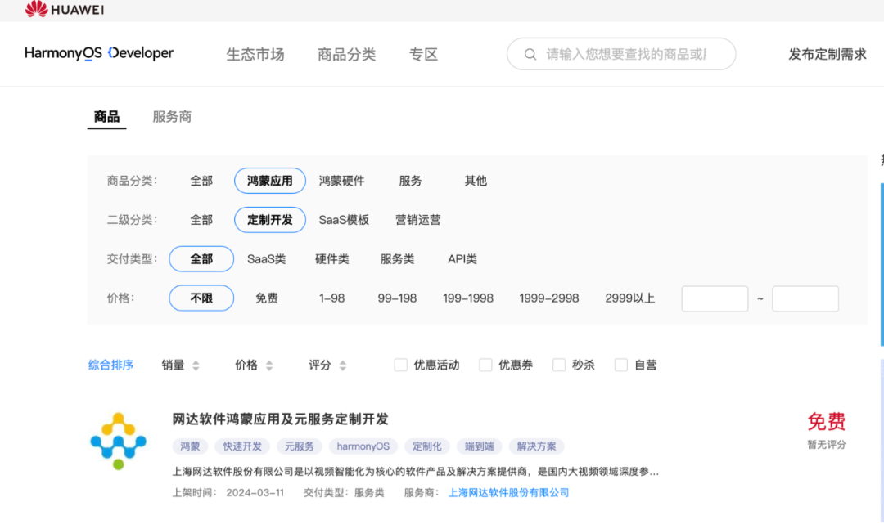Open the HarmonyOS Developer home logo
884x529 pixels.
(x=99, y=53)
